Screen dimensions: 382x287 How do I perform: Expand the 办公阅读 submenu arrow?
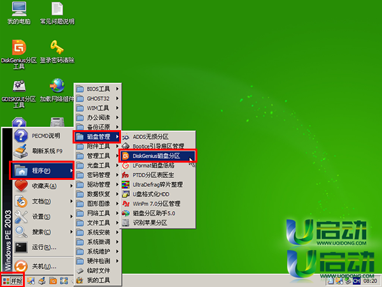pos(117,117)
